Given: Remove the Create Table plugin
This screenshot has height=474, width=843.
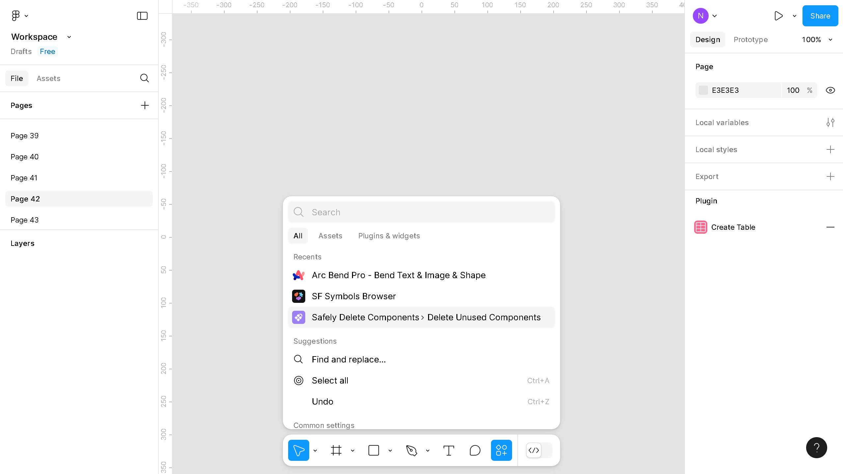Looking at the screenshot, I should pyautogui.click(x=830, y=227).
